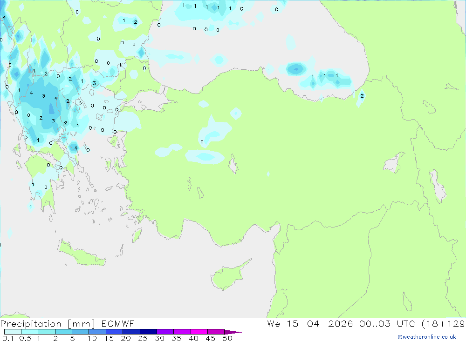This screenshot has width=466, height=341.
Task: Click the "UTC" label in the header
Action: [x=406, y=323]
